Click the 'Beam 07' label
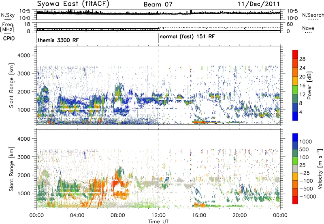 pos(158,4)
